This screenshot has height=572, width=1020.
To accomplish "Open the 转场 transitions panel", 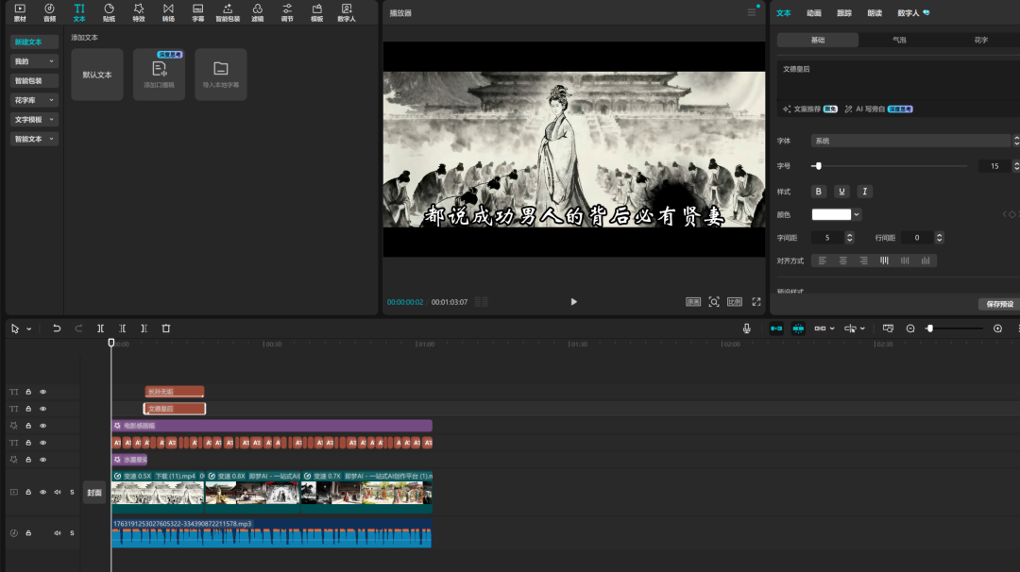I will [x=168, y=12].
